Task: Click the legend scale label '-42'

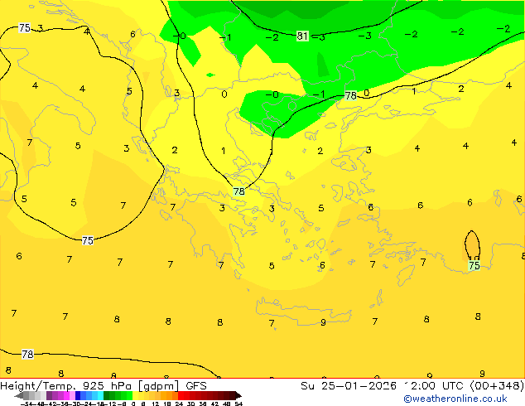Action: pos(52,404)
